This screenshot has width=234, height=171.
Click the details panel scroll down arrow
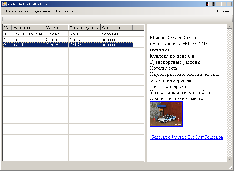(230, 159)
